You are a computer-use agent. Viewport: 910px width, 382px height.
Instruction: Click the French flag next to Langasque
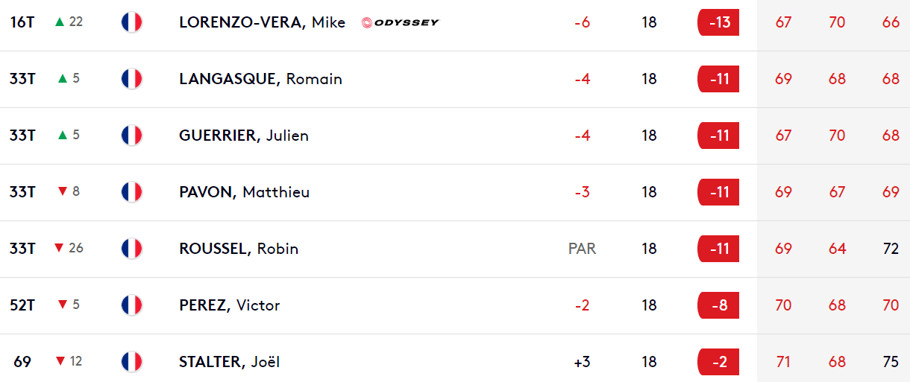click(x=131, y=78)
